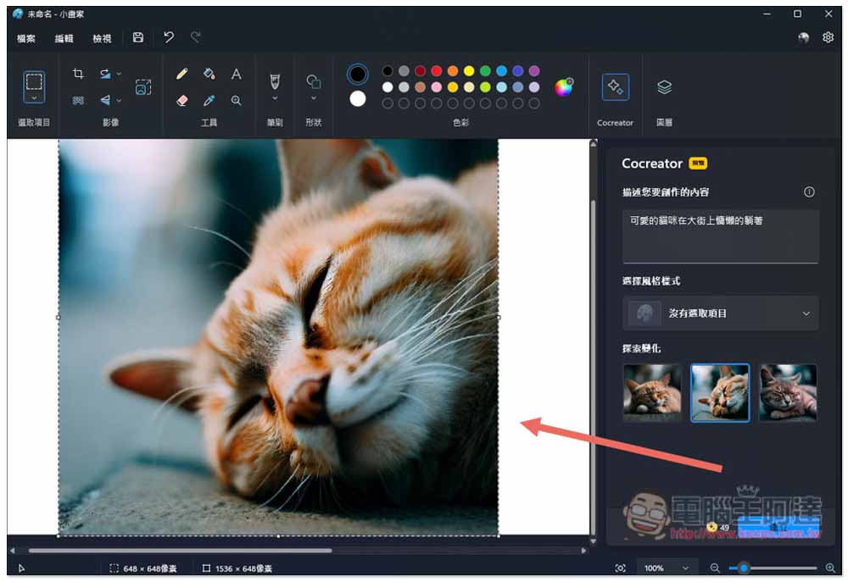Pick the orange color swatch
Image resolution: width=848 pixels, height=582 pixels.
[x=453, y=71]
